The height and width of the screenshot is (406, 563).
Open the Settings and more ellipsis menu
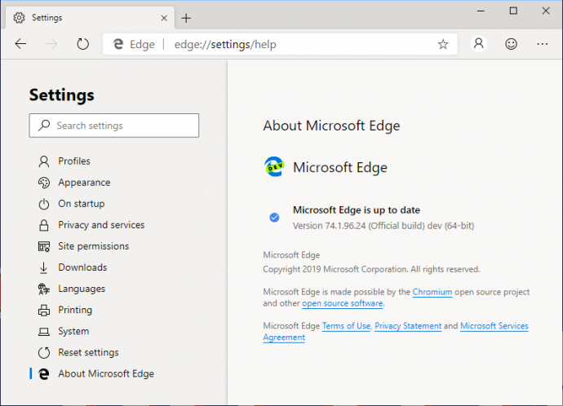point(543,44)
